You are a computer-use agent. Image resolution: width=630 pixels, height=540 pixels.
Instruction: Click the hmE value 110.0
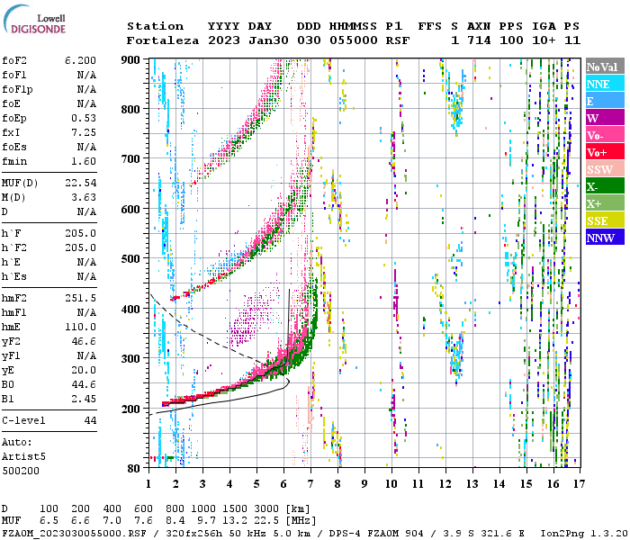click(x=81, y=327)
